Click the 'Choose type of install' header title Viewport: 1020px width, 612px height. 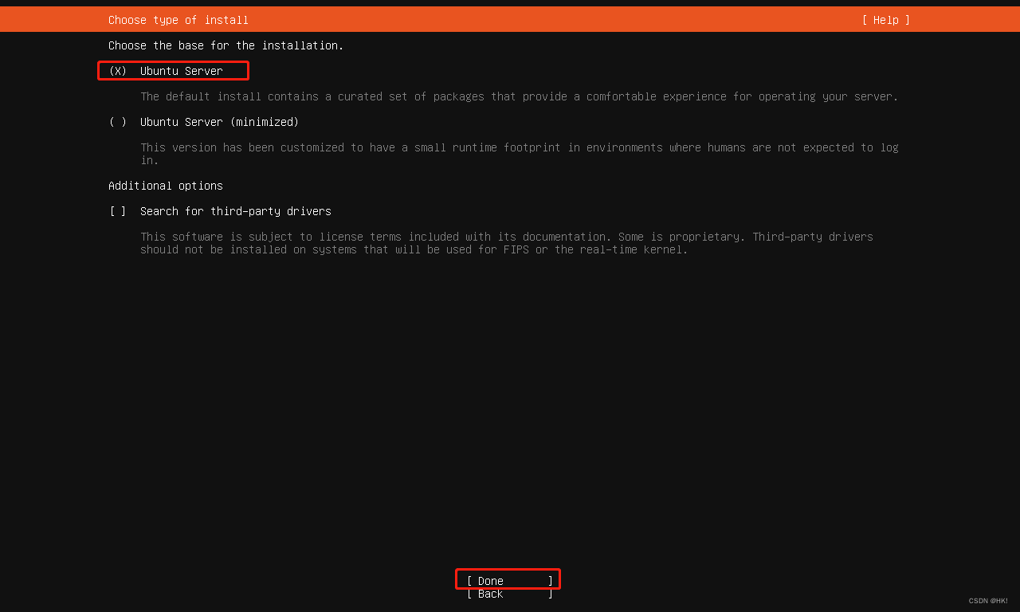pos(178,20)
